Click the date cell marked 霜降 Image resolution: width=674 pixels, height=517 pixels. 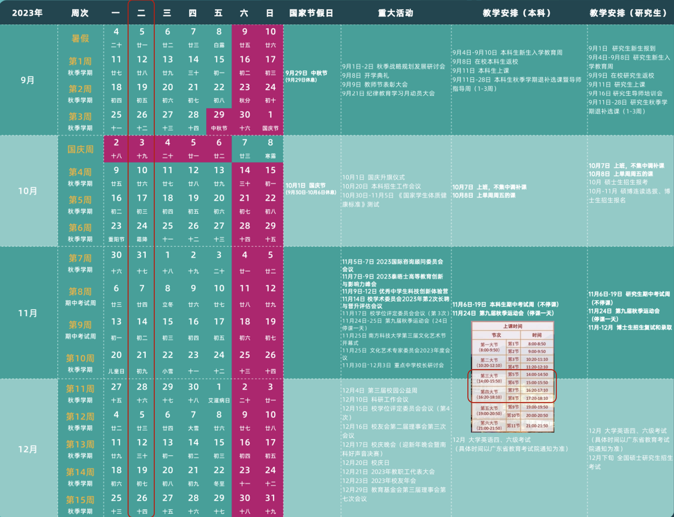pos(142,232)
